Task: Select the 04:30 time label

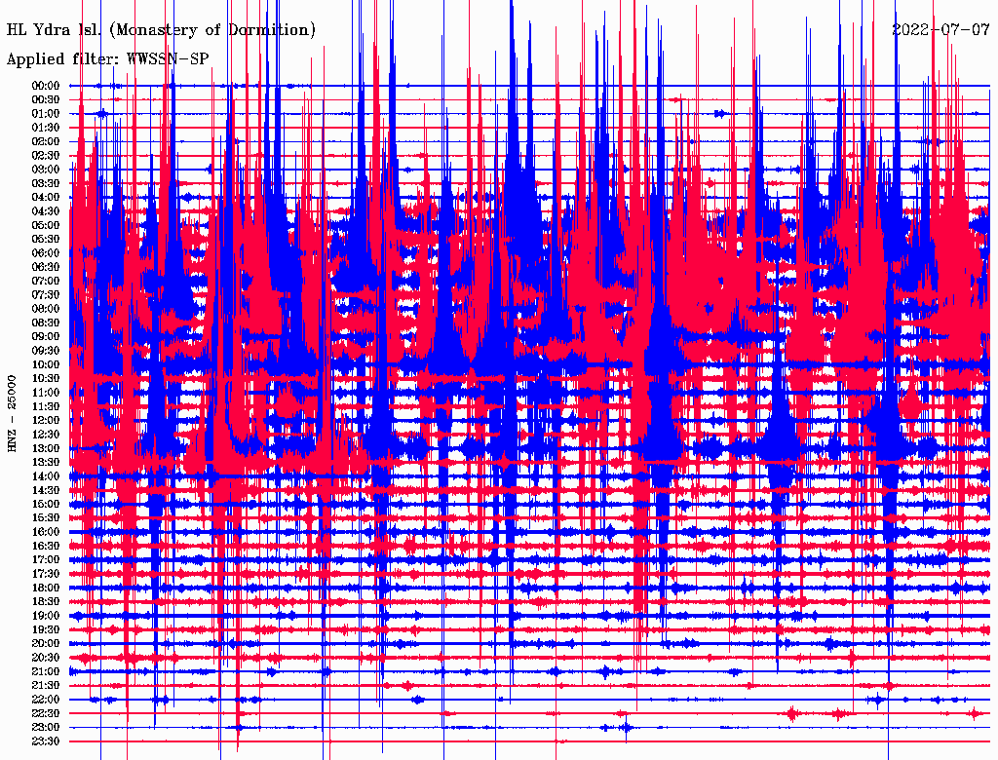Action: [46, 210]
